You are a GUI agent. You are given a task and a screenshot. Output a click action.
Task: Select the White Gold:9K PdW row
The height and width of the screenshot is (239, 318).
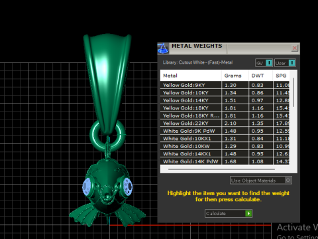(x=225, y=131)
